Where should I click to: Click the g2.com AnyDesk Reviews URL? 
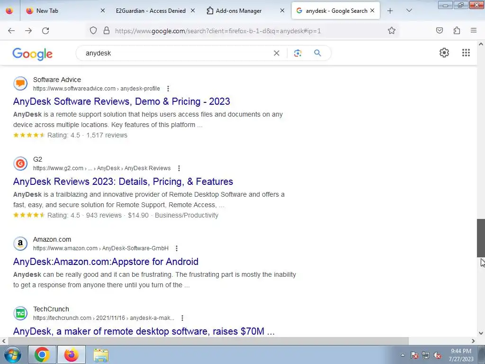(102, 168)
